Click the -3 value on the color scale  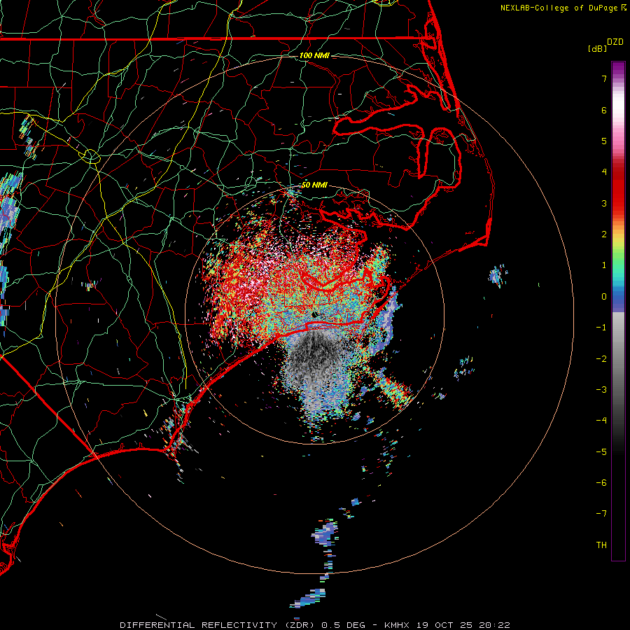click(601, 390)
